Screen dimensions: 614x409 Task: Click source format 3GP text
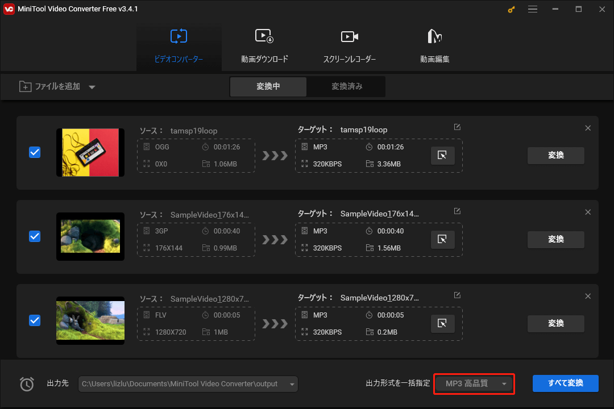tap(161, 231)
